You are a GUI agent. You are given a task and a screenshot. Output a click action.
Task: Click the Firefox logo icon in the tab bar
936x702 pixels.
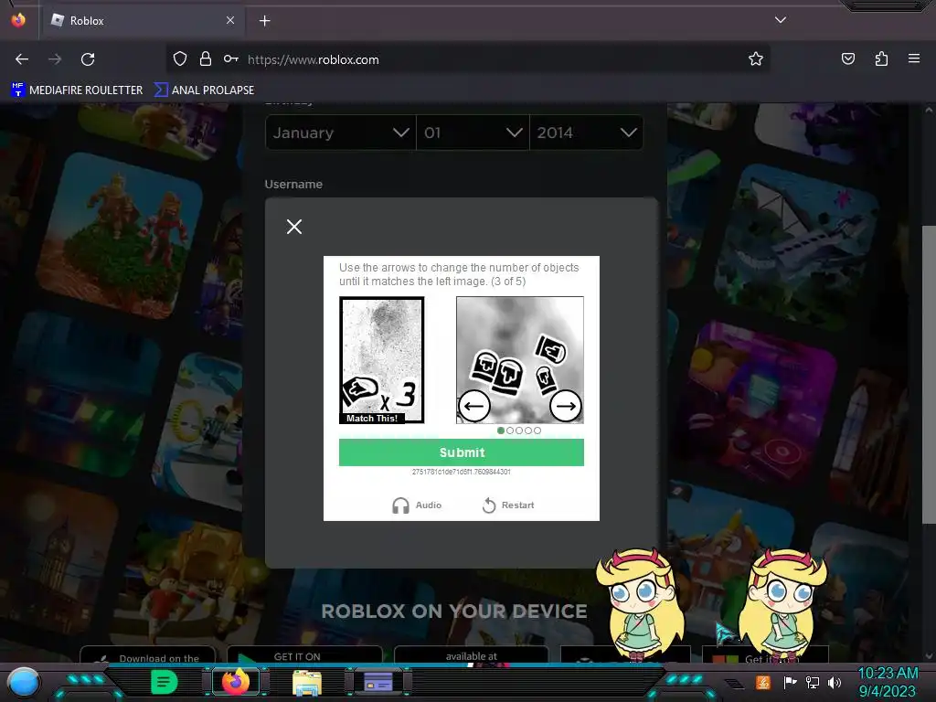coord(18,20)
